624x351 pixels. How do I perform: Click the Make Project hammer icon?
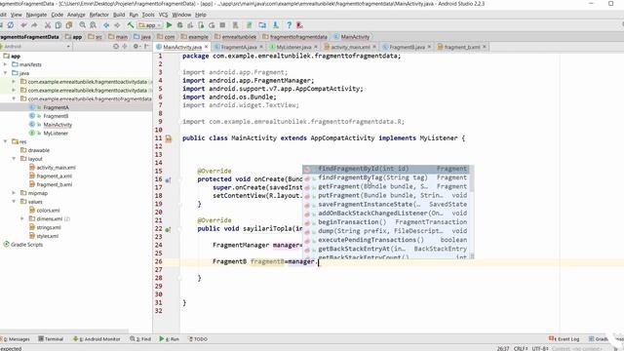pos(131,25)
